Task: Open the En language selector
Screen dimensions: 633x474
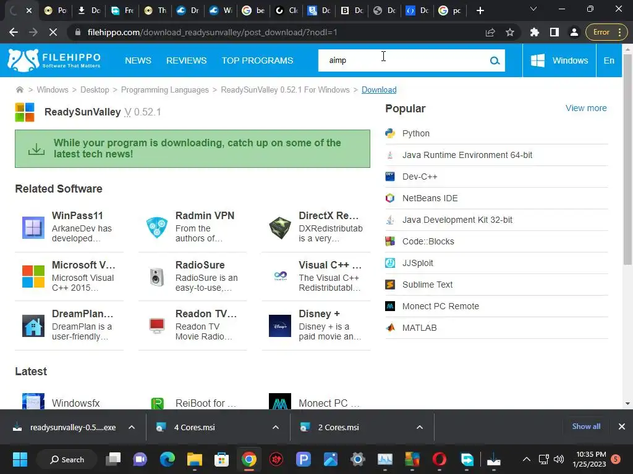Action: [x=609, y=60]
